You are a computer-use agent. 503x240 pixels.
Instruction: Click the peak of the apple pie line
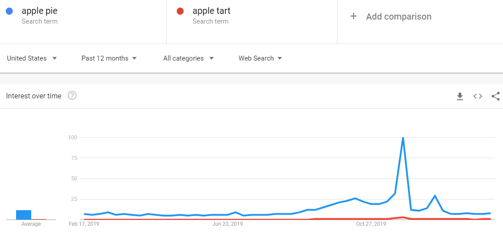[x=403, y=138]
